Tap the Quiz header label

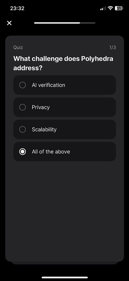click(18, 47)
